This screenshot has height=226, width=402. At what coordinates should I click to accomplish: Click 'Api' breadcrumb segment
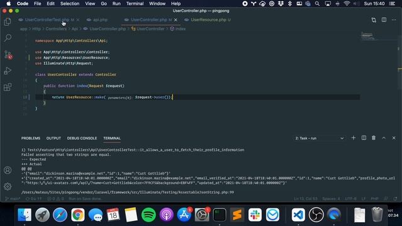pyautogui.click(x=75, y=29)
